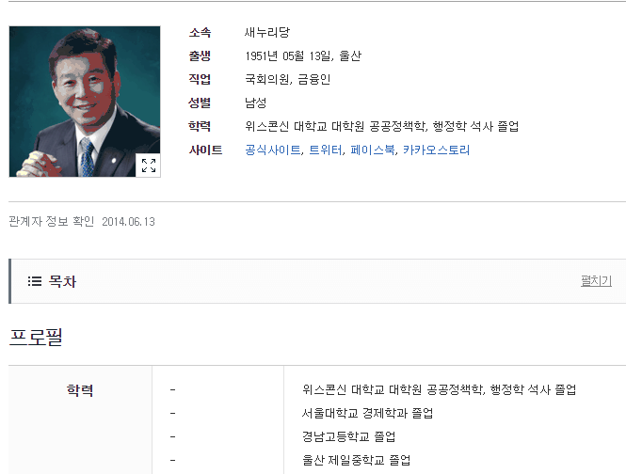Open the 공식사이트 link

(273, 150)
